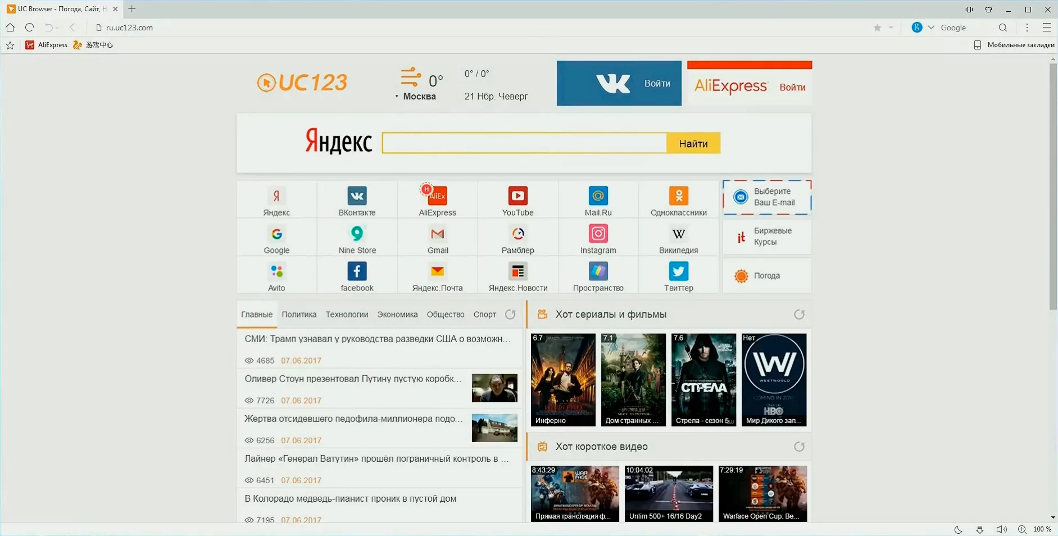Switch to the Экономика news tab
This screenshot has height=536, width=1058.
pos(397,315)
